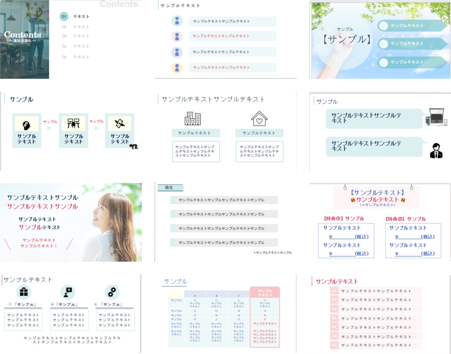Click the pink 【サンプルテキスト】 hanging sign
Viewport: 451px width, 354px height.
pos(377,197)
